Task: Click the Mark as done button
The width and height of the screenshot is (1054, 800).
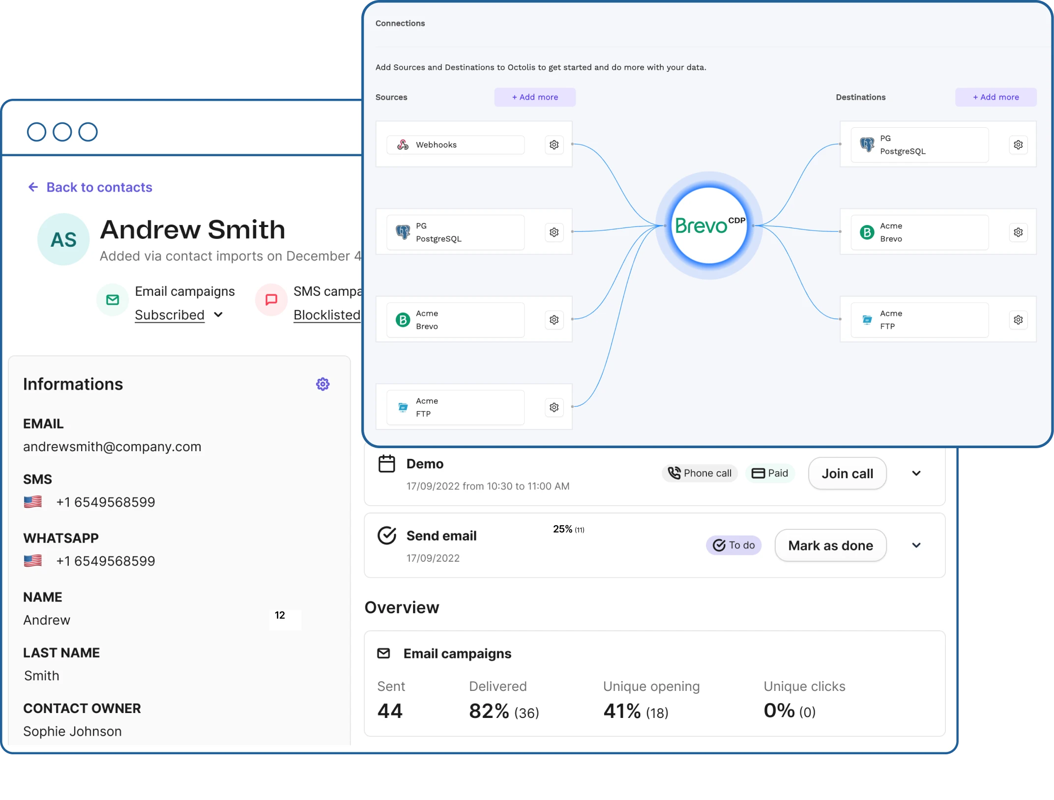Action: click(x=830, y=545)
